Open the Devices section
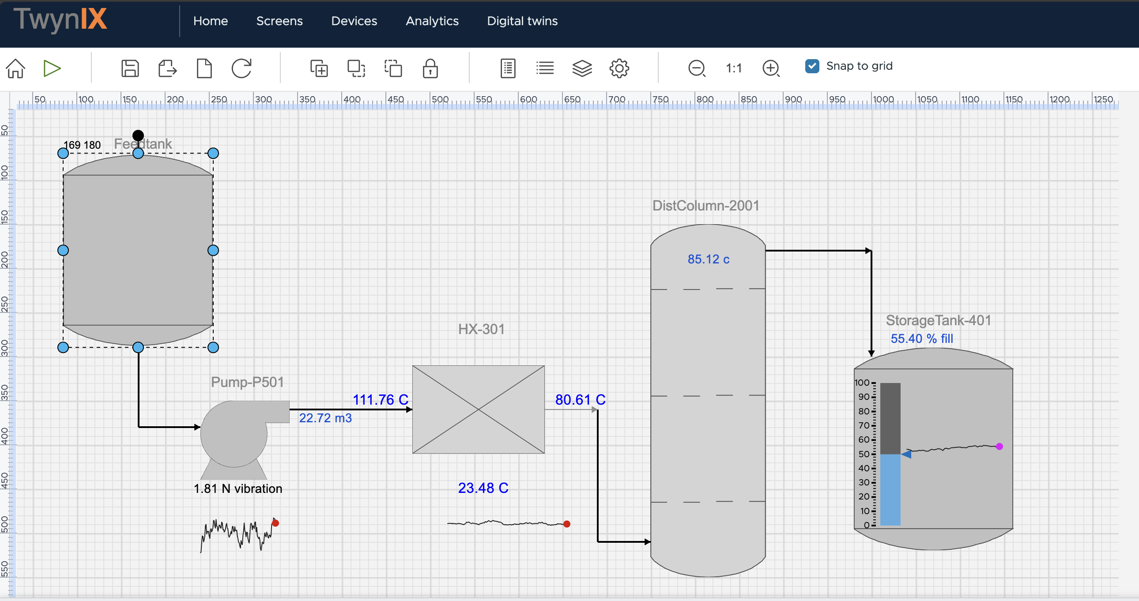Screen dimensions: 1139x601 [x=354, y=21]
